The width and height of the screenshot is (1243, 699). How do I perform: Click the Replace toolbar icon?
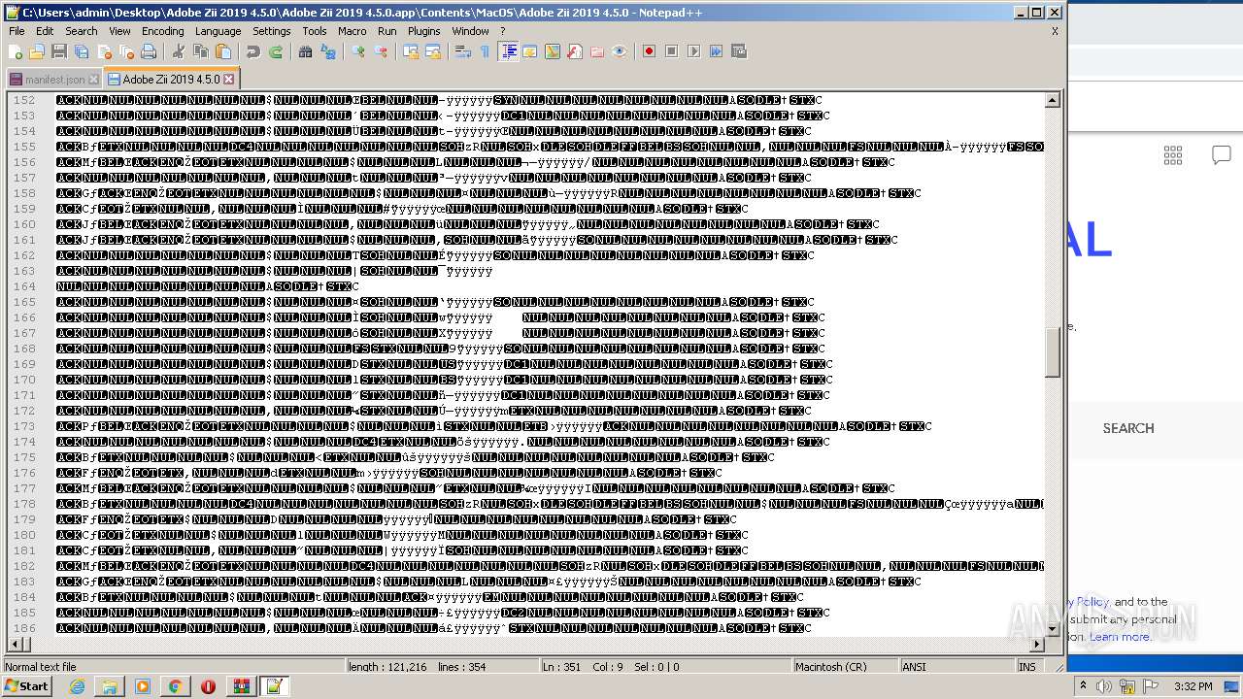(328, 51)
